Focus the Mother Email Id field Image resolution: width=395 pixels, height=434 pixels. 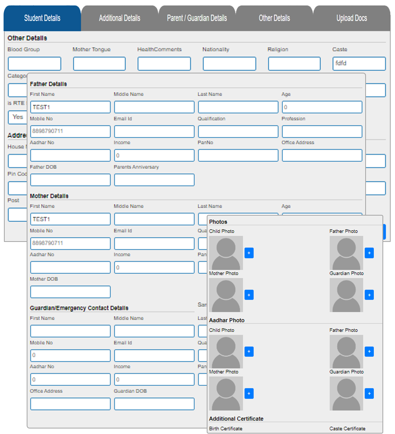point(154,244)
